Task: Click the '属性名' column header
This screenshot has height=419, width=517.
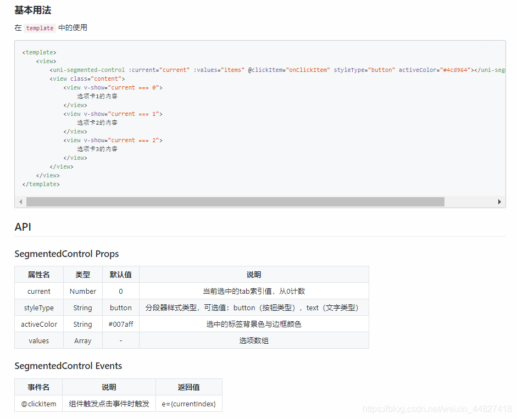Action: (39, 275)
